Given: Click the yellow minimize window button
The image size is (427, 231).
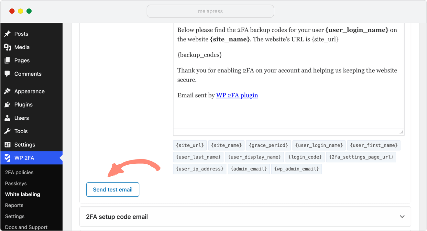Looking at the screenshot, I should 20,11.
